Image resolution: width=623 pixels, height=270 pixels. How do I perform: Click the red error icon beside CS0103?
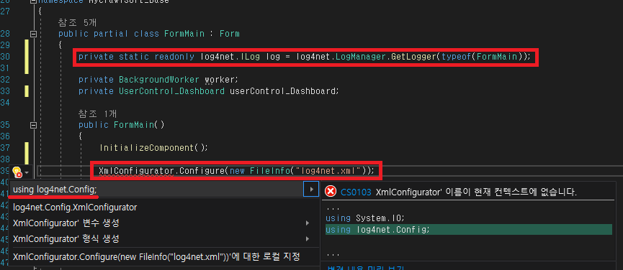pos(331,192)
